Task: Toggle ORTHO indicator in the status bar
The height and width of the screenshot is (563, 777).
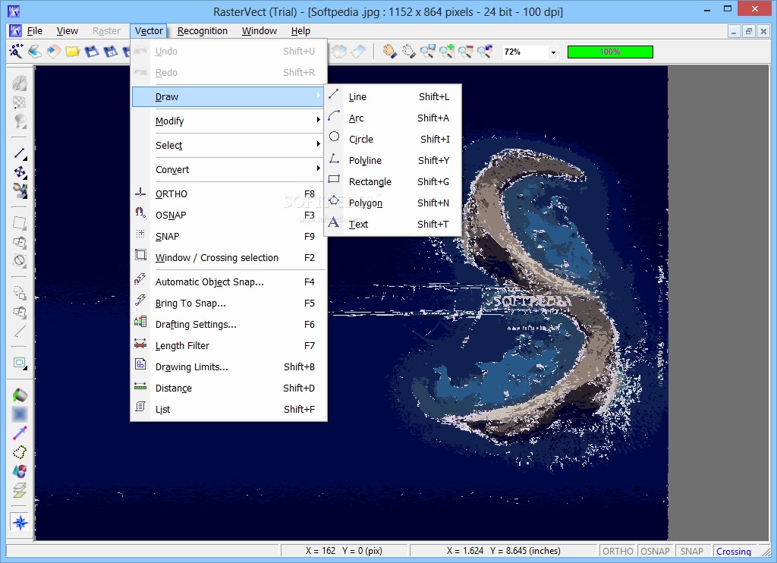Action: pos(618,551)
